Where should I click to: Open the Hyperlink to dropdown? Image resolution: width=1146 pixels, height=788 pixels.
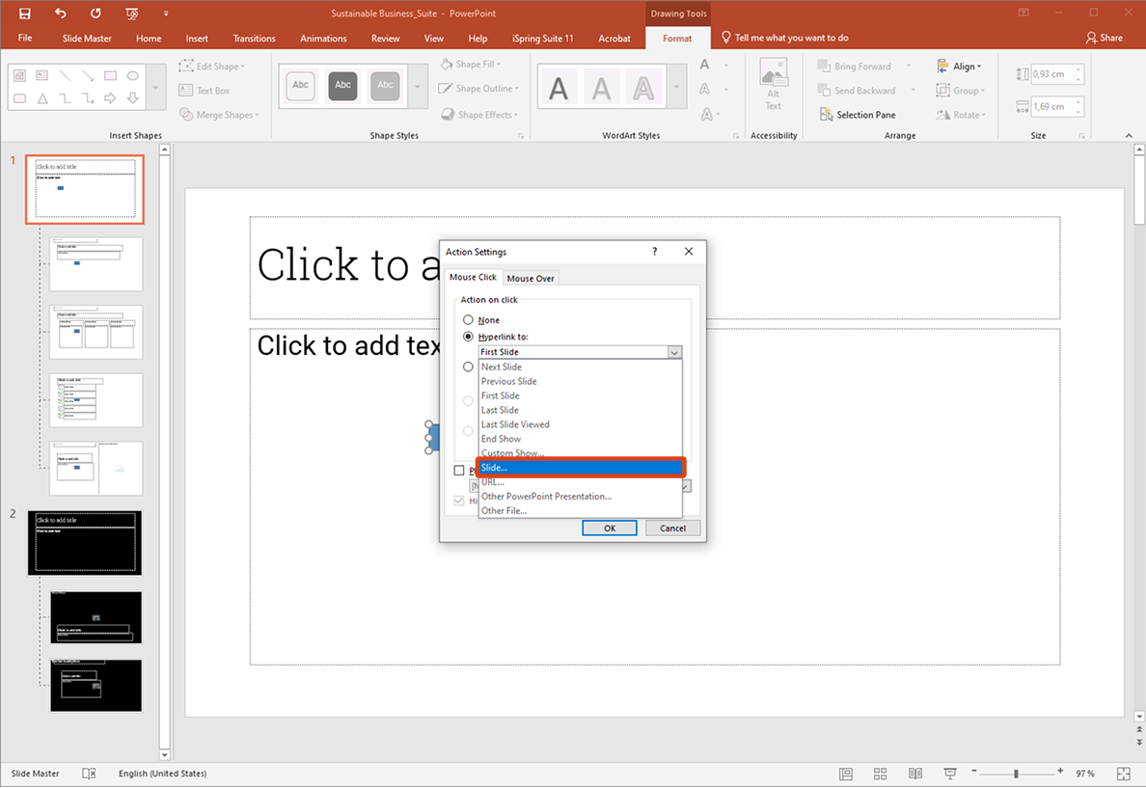point(674,351)
